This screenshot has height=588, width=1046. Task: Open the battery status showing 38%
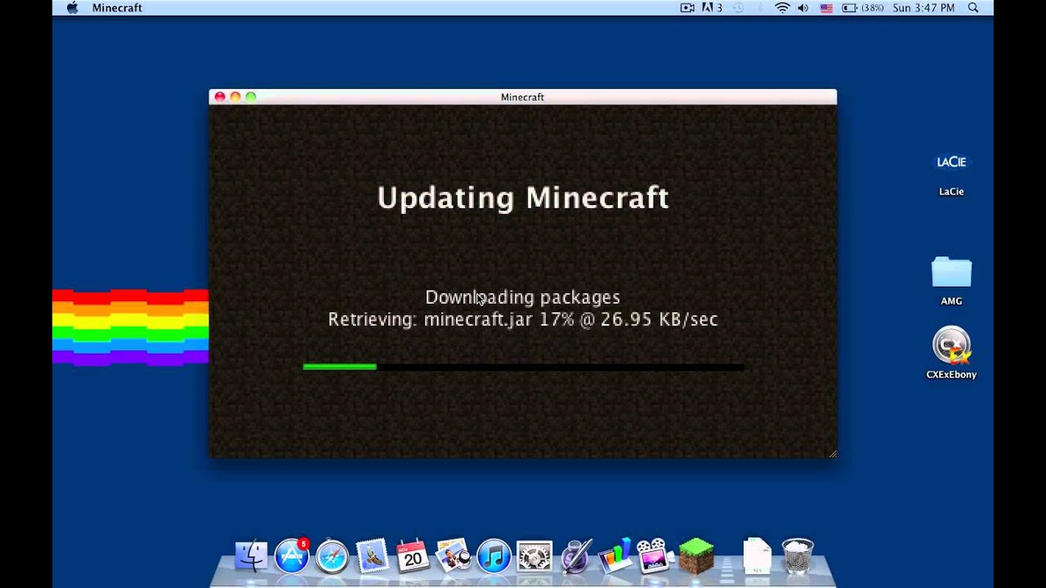point(862,7)
